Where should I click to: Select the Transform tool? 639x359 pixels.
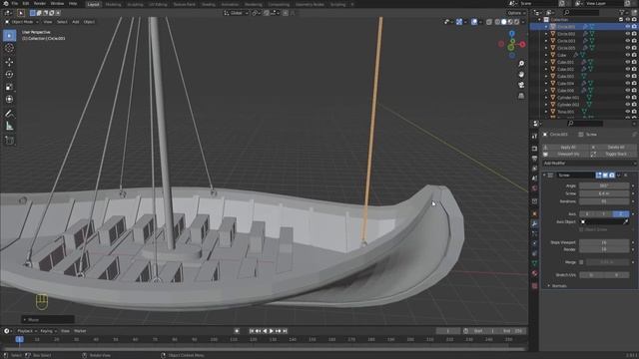[x=9, y=100]
